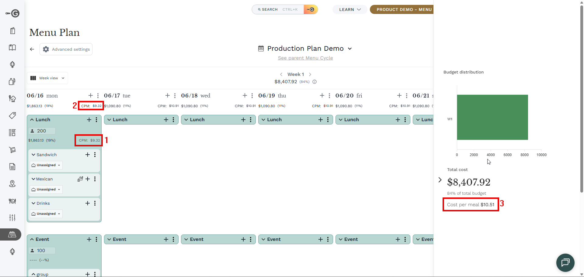Expand the Event section for 06/20 fri
This screenshot has height=277, width=584.
pyautogui.click(x=341, y=239)
